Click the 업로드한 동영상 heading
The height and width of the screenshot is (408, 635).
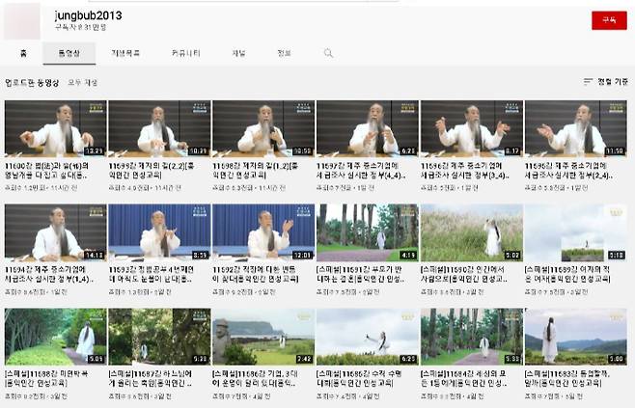pyautogui.click(x=32, y=83)
